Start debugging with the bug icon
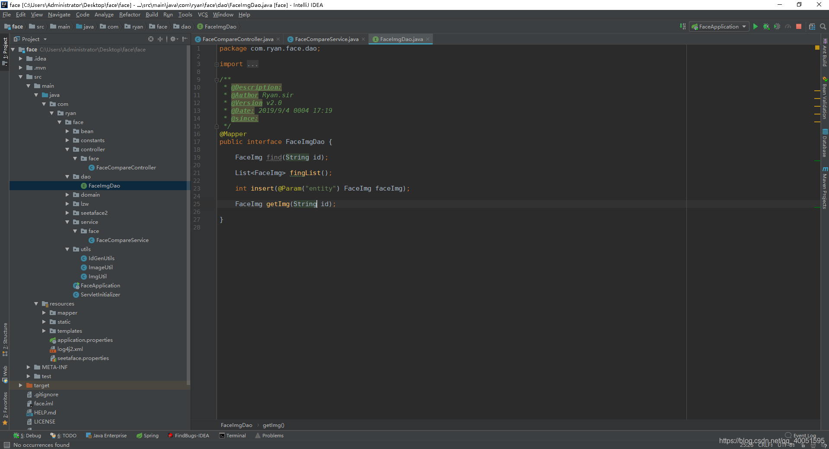Viewport: 829px width, 449px height. (766, 27)
